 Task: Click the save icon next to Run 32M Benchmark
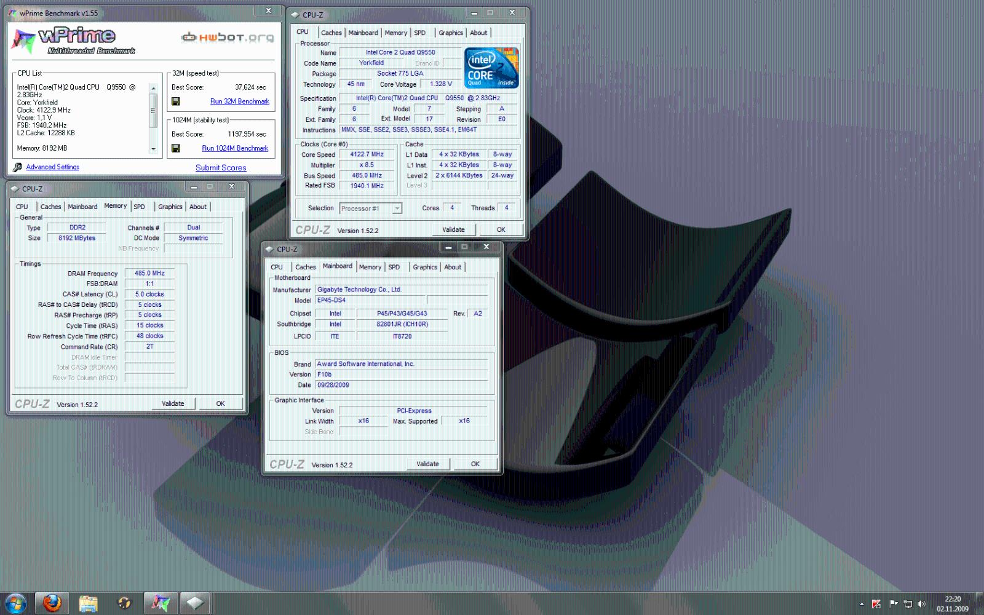(x=175, y=101)
